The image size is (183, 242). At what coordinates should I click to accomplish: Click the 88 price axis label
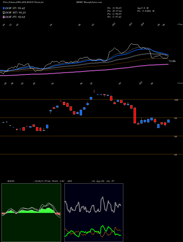click(x=176, y=155)
